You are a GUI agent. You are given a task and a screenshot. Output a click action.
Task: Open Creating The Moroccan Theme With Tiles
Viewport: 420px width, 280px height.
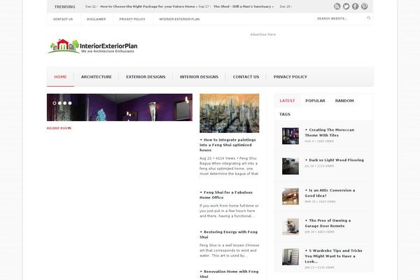[x=330, y=132]
